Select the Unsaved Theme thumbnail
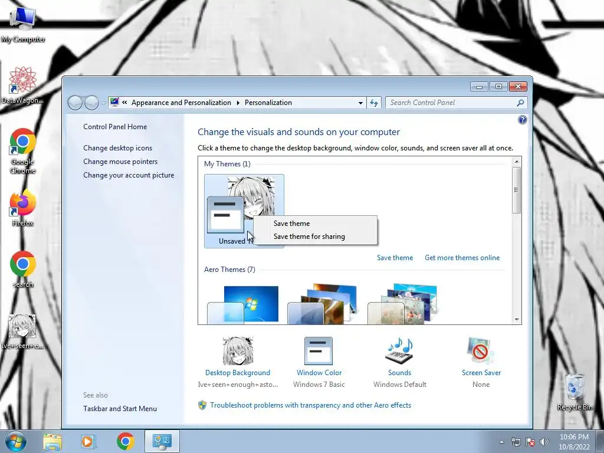This screenshot has width=604, height=453. 244,211
